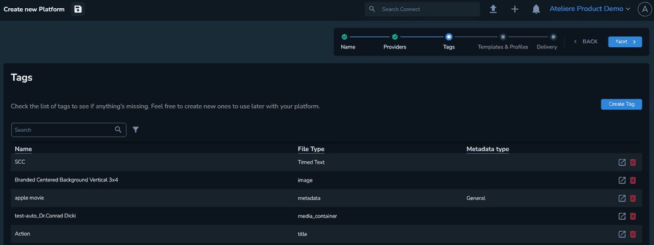Click the title file type cell
The width and height of the screenshot is (654, 245).
pos(303,234)
